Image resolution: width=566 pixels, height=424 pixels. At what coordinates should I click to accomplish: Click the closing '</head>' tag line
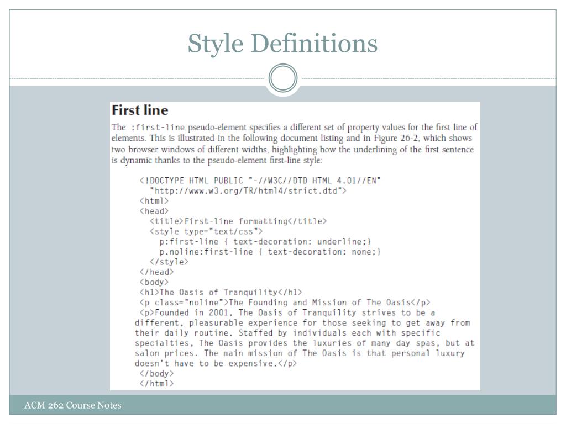pyautogui.click(x=156, y=272)
